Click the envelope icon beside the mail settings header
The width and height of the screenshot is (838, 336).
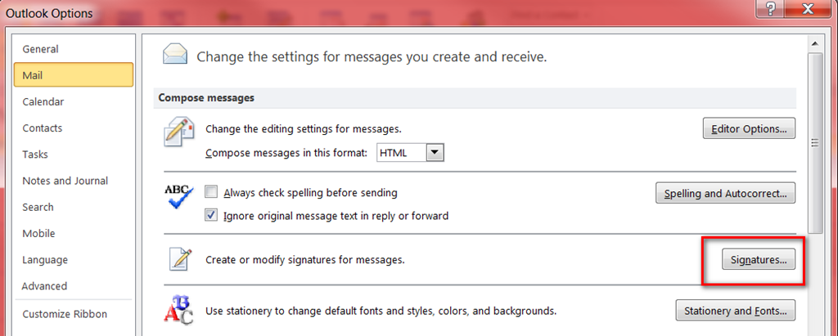click(173, 55)
